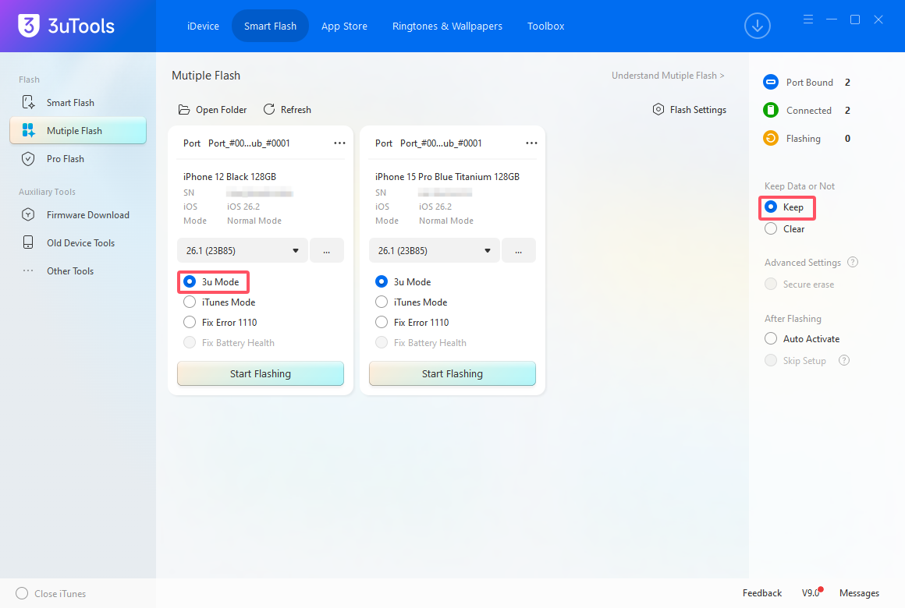Switch to the App Store tab
Image resolution: width=905 pixels, height=608 pixels.
[x=344, y=26]
